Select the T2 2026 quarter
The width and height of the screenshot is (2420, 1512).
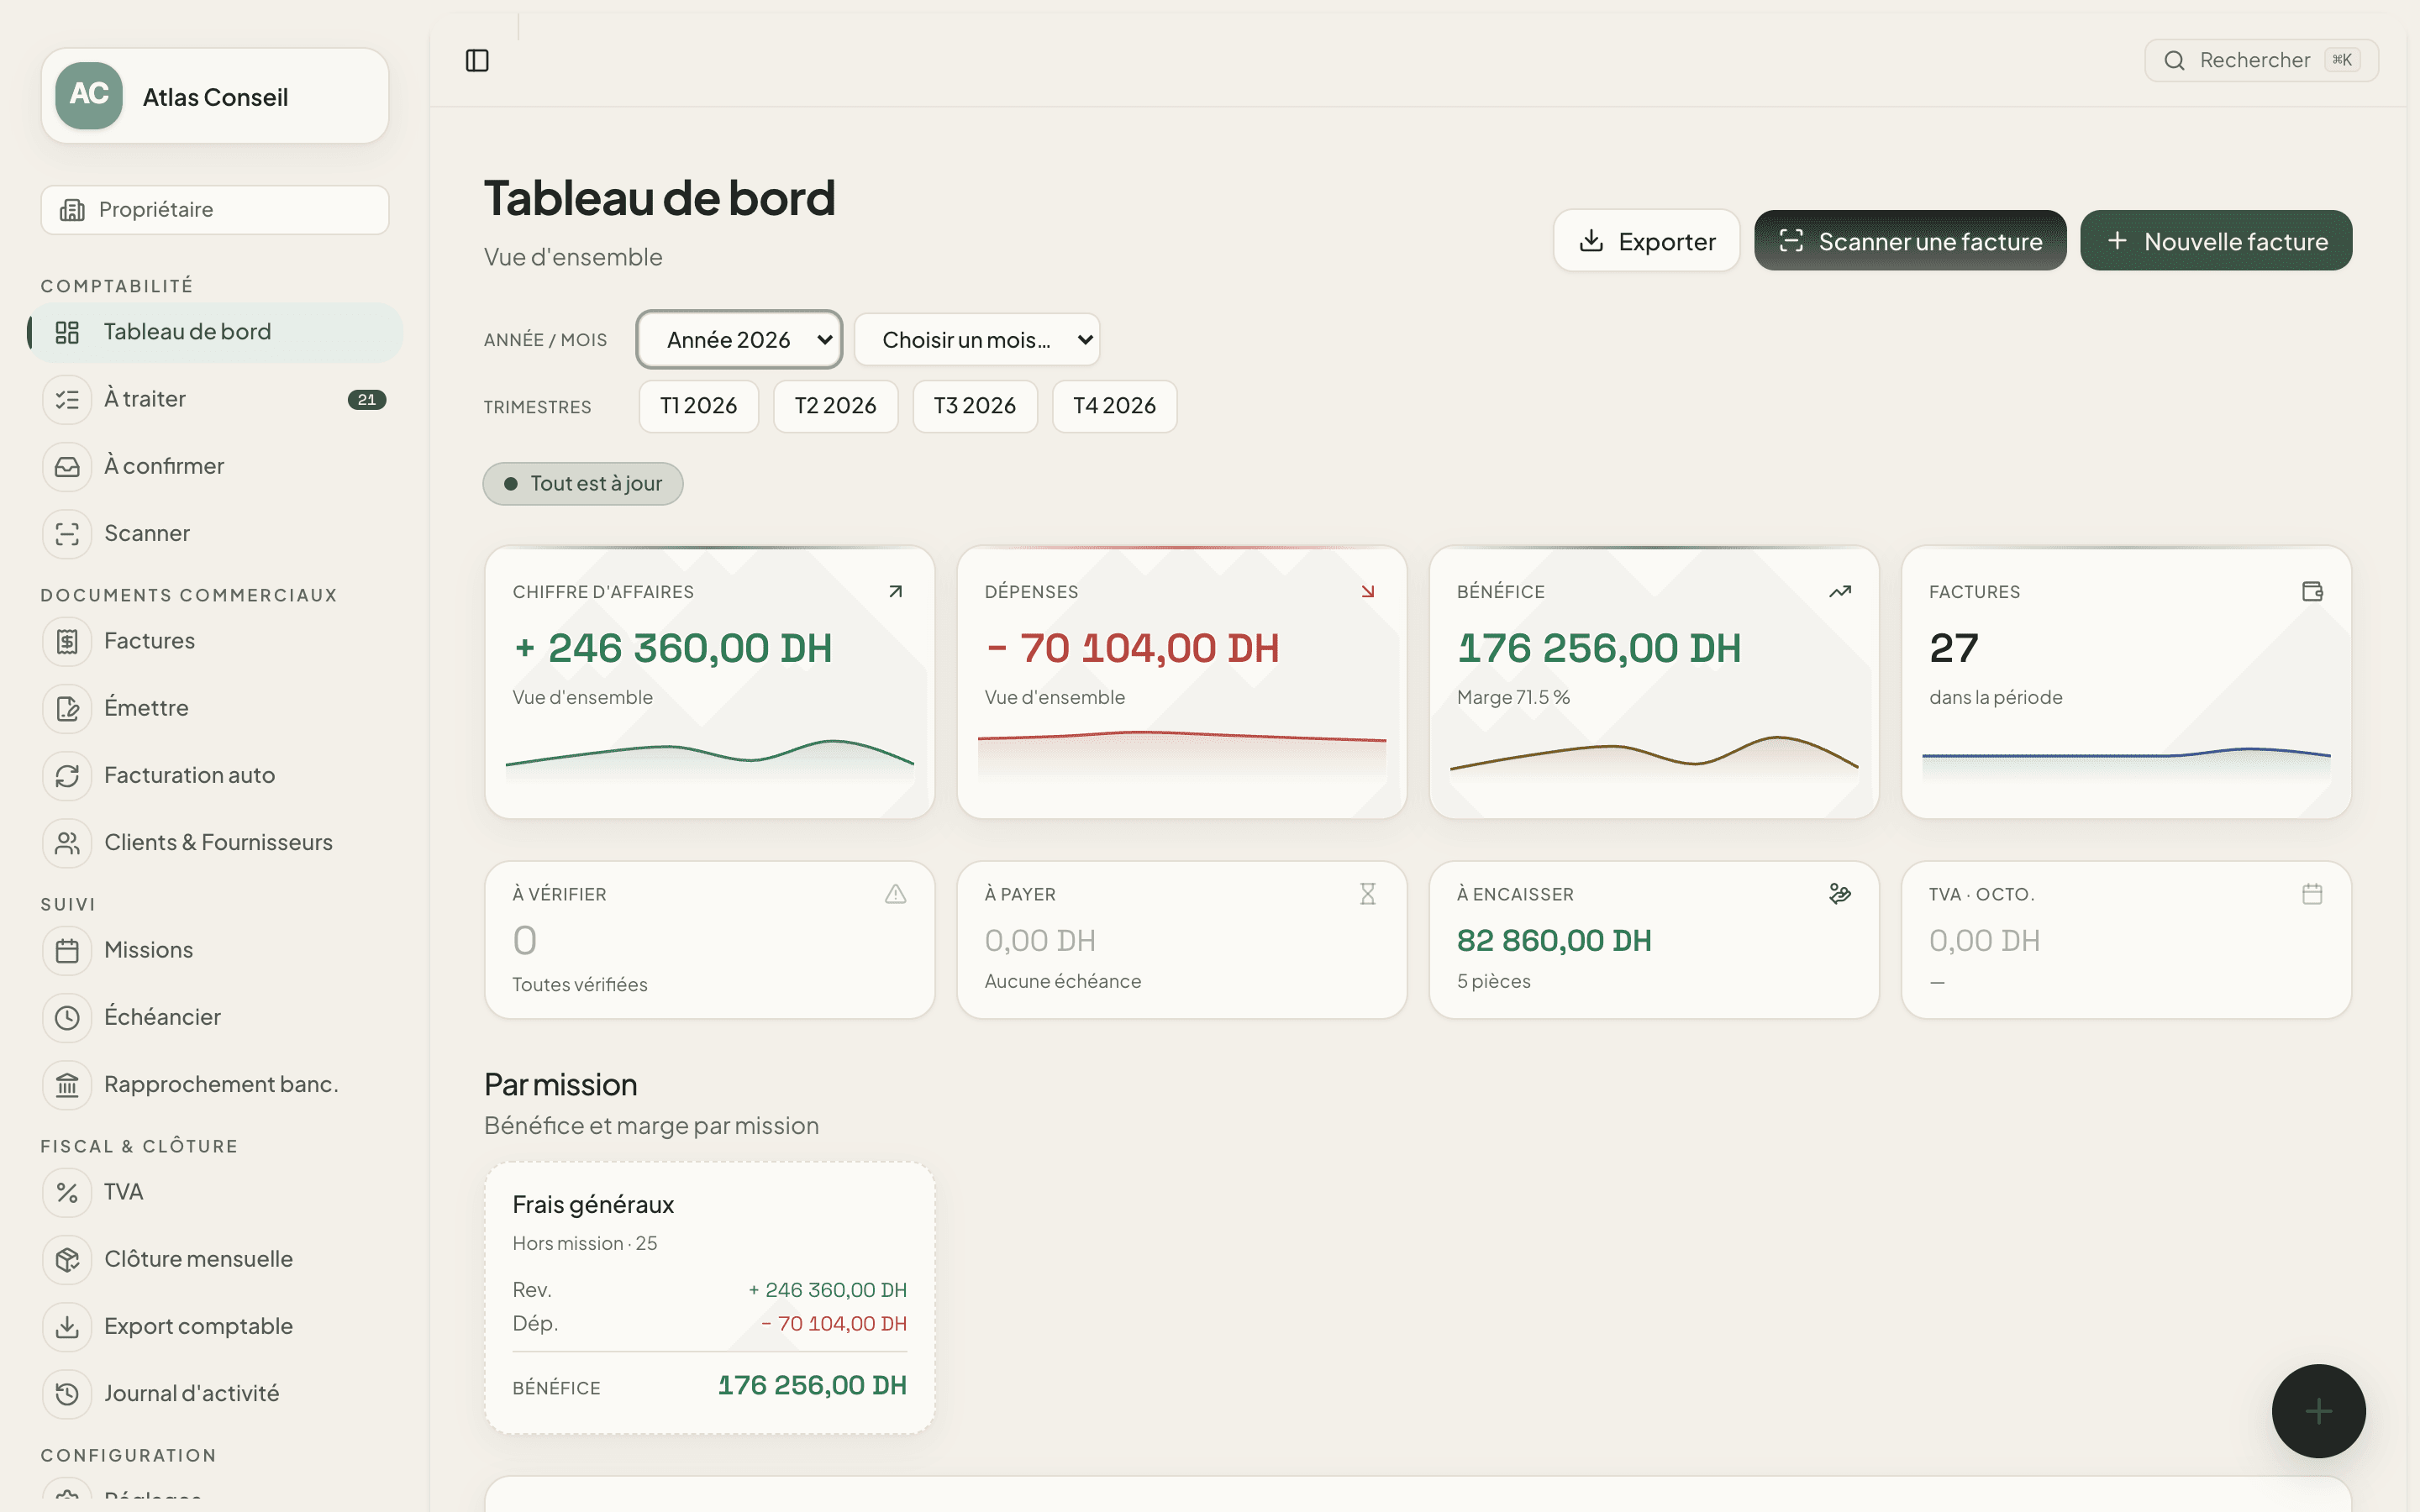(835, 406)
